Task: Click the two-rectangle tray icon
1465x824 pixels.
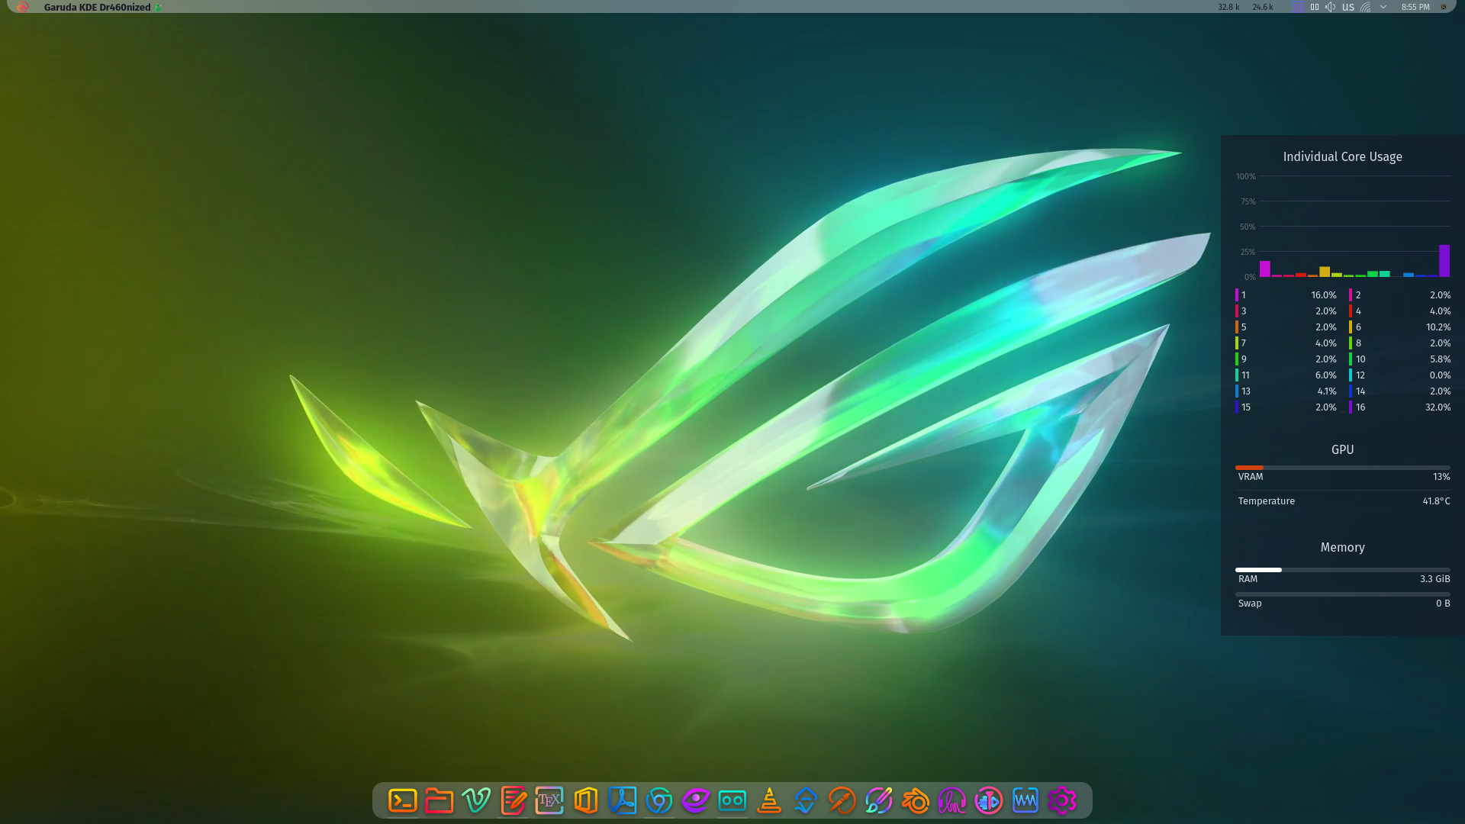Action: click(x=1315, y=7)
